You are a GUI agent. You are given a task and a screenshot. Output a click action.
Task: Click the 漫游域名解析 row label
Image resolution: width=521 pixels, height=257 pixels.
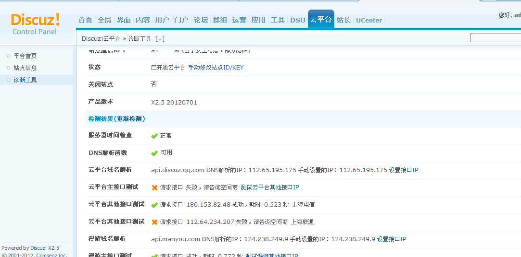coord(107,239)
